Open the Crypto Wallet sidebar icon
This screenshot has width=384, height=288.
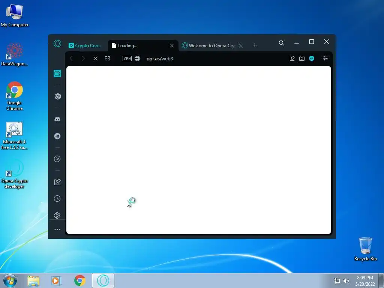coord(57,73)
